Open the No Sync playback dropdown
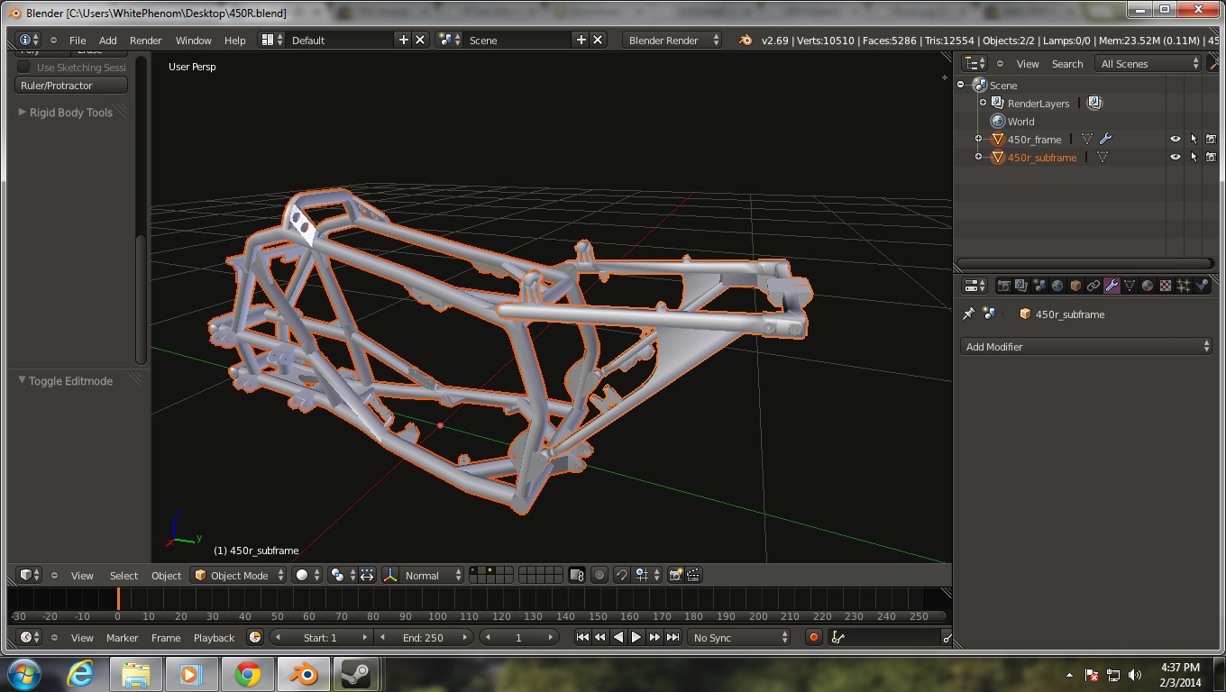 [739, 637]
